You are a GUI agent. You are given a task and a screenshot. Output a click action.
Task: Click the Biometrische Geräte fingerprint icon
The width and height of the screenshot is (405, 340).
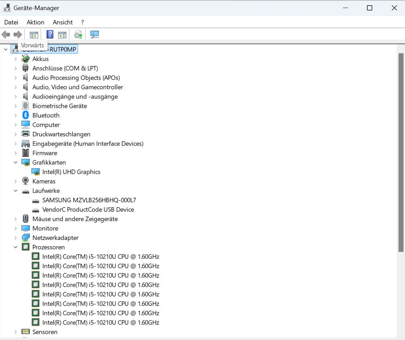(25, 106)
